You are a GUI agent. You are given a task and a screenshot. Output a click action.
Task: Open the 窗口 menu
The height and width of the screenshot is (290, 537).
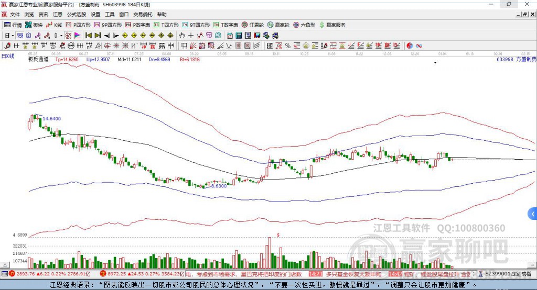point(124,14)
